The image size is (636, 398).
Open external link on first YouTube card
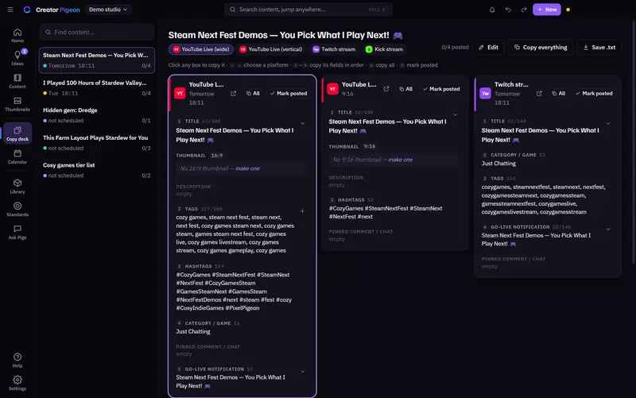[233, 93]
